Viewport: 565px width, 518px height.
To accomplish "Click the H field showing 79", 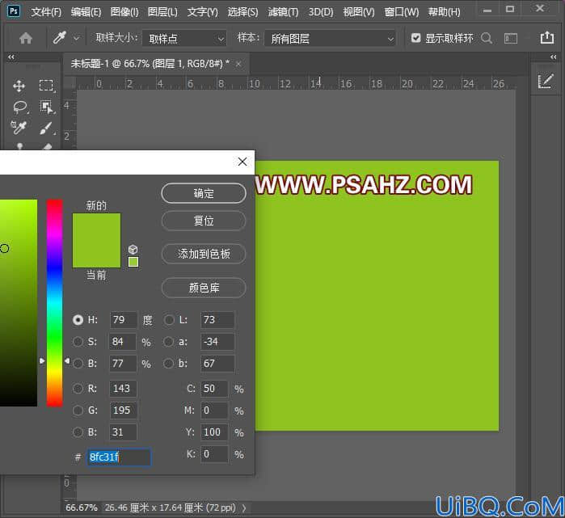I will pyautogui.click(x=123, y=320).
